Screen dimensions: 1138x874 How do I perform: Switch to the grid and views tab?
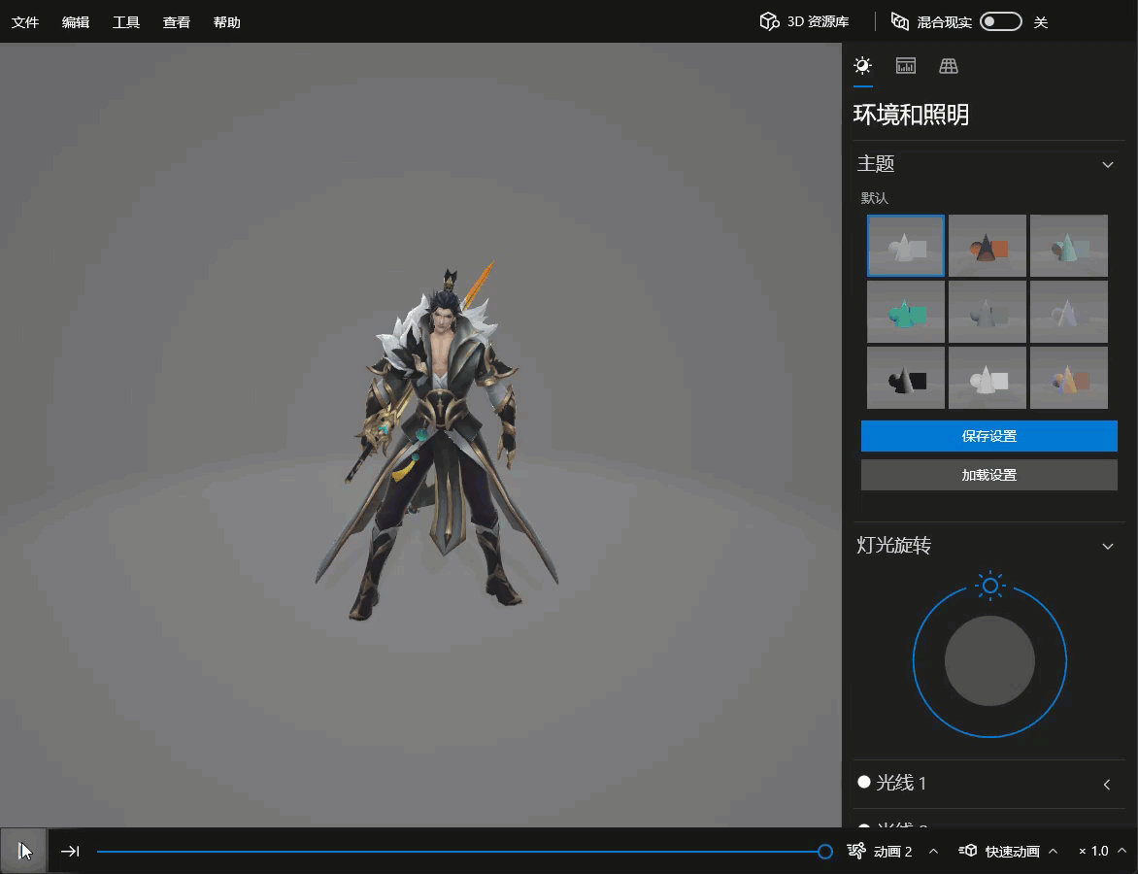pyautogui.click(x=949, y=66)
